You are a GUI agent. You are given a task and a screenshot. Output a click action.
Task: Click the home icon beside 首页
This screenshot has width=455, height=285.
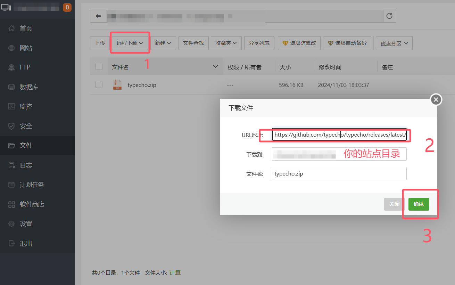(12, 28)
